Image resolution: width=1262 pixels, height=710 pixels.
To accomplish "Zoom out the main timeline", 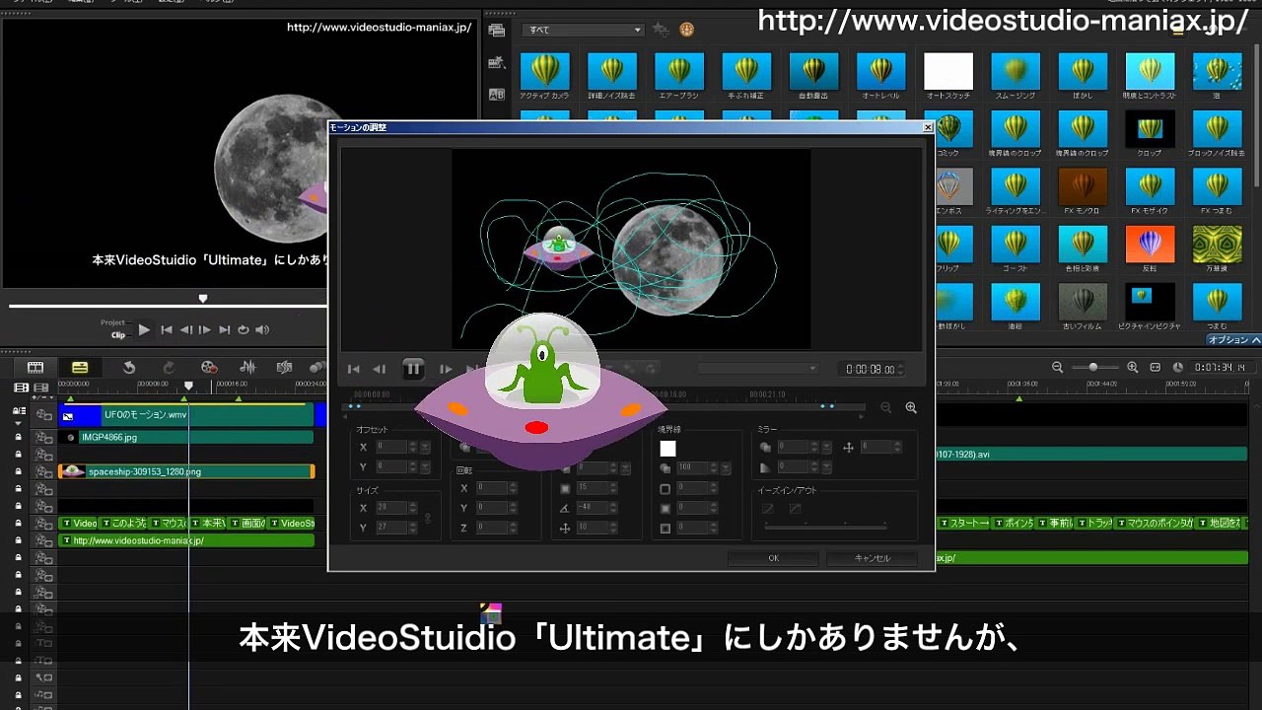I will [1058, 367].
